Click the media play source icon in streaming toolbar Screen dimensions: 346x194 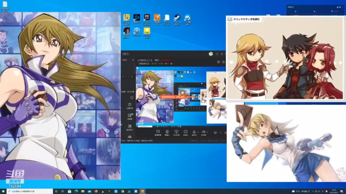[186, 133]
